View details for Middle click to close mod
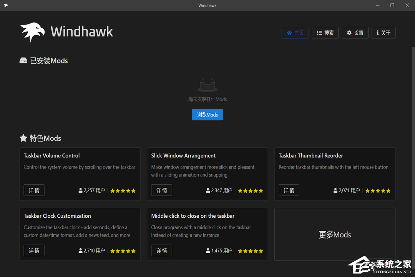The width and height of the screenshot is (415, 277). [161, 250]
